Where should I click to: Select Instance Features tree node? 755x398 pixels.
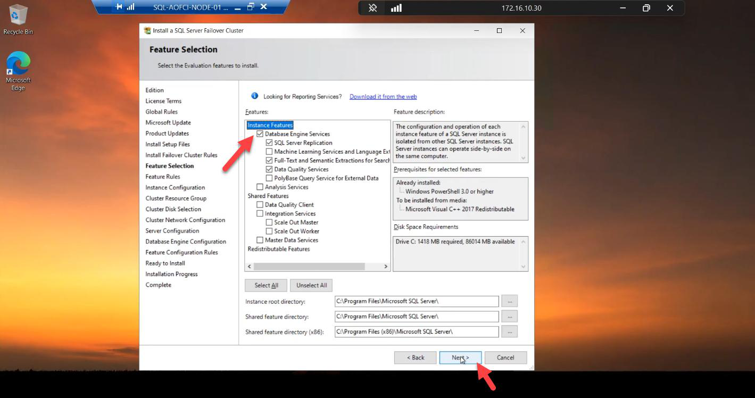point(270,125)
